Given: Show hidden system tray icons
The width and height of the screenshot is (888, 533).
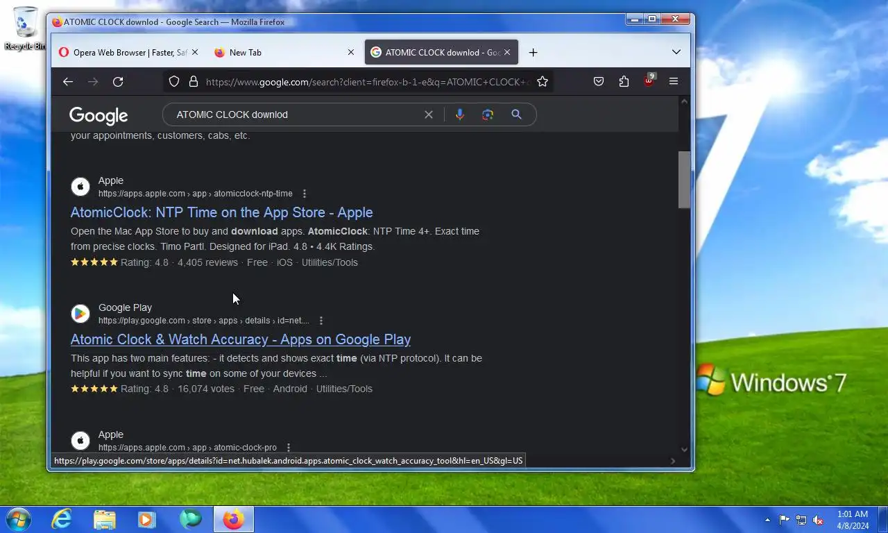Looking at the screenshot, I should point(767,520).
